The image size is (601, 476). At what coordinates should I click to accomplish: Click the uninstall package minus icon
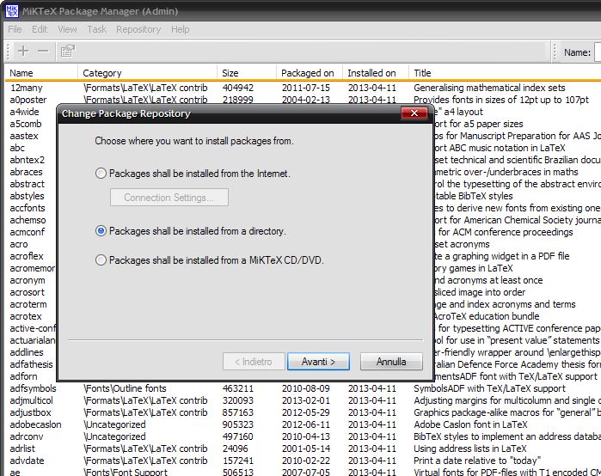[x=43, y=51]
